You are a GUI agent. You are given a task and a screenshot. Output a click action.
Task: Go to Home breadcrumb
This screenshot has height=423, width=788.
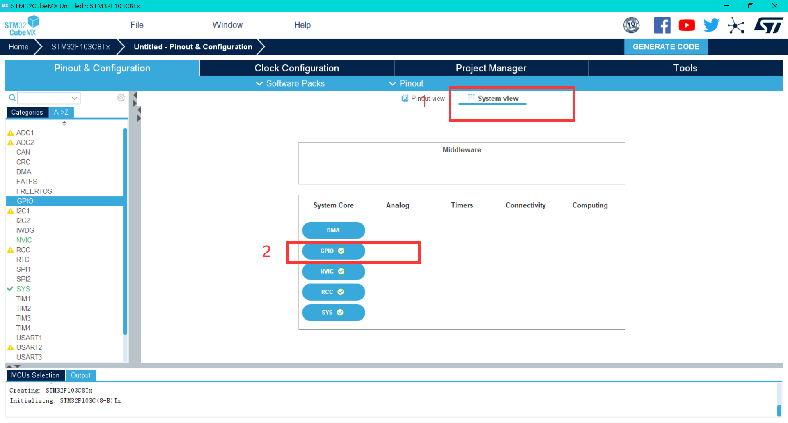coord(18,47)
